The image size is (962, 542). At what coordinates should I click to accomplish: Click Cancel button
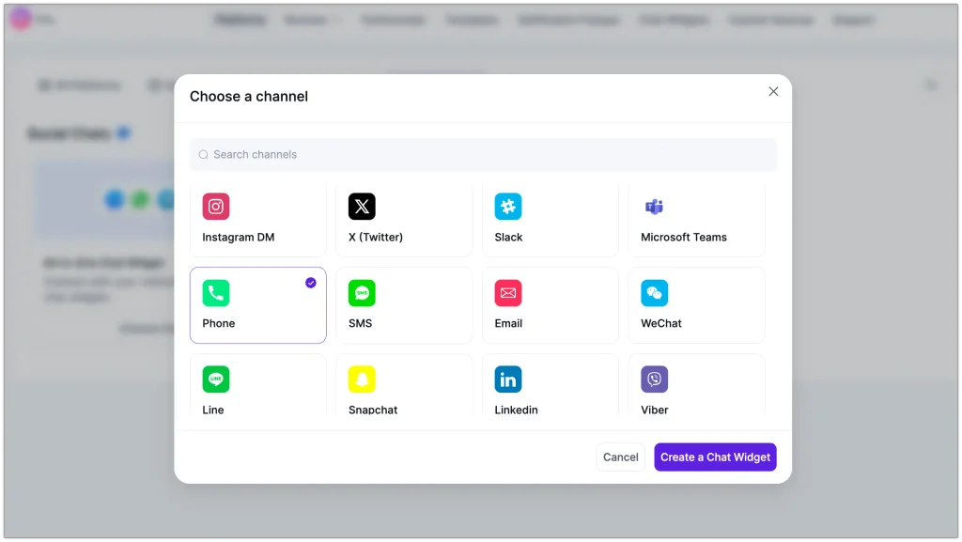pyautogui.click(x=620, y=457)
